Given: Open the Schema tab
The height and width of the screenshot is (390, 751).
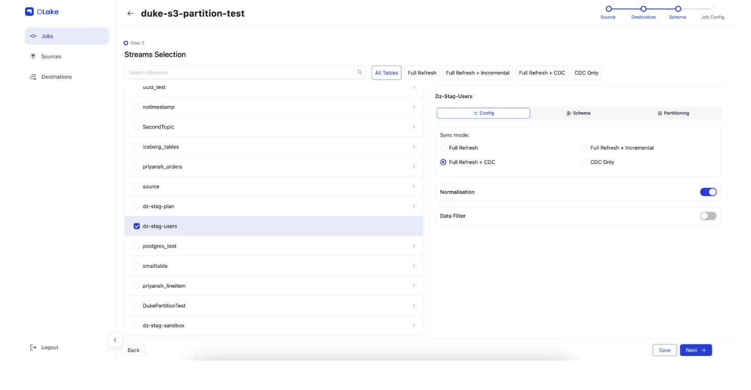Looking at the screenshot, I should click(578, 113).
